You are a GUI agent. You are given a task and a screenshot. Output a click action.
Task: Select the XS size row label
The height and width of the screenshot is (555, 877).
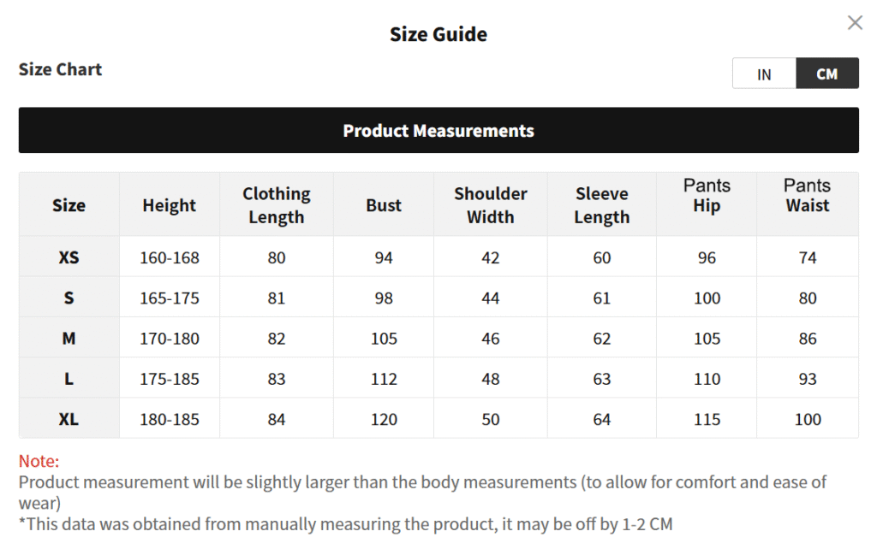coord(69,257)
